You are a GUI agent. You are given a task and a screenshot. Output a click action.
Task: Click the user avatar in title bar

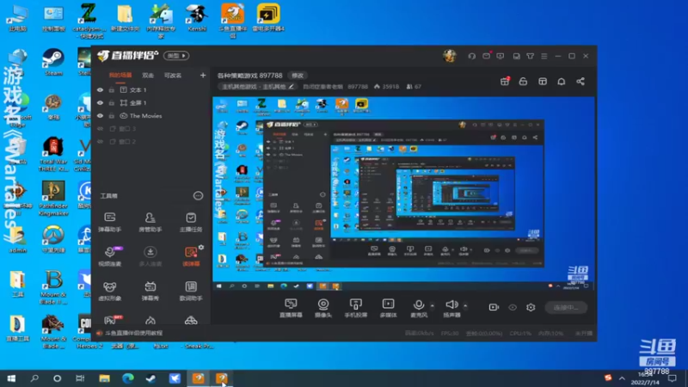pos(449,56)
